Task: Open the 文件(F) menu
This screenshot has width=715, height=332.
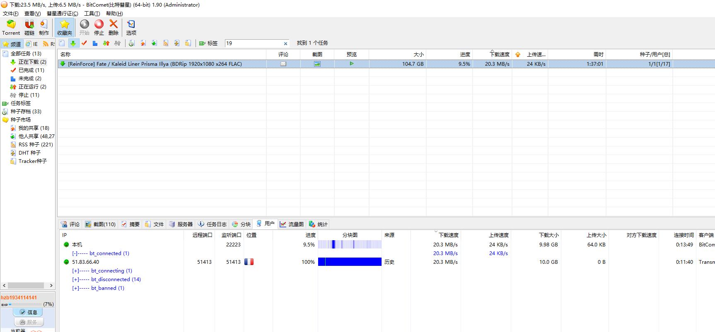Action: (11, 13)
